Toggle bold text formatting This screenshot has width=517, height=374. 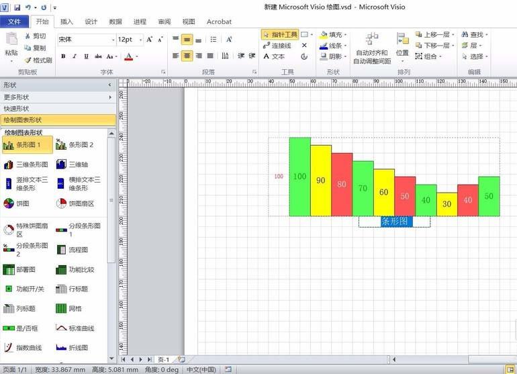coord(63,56)
